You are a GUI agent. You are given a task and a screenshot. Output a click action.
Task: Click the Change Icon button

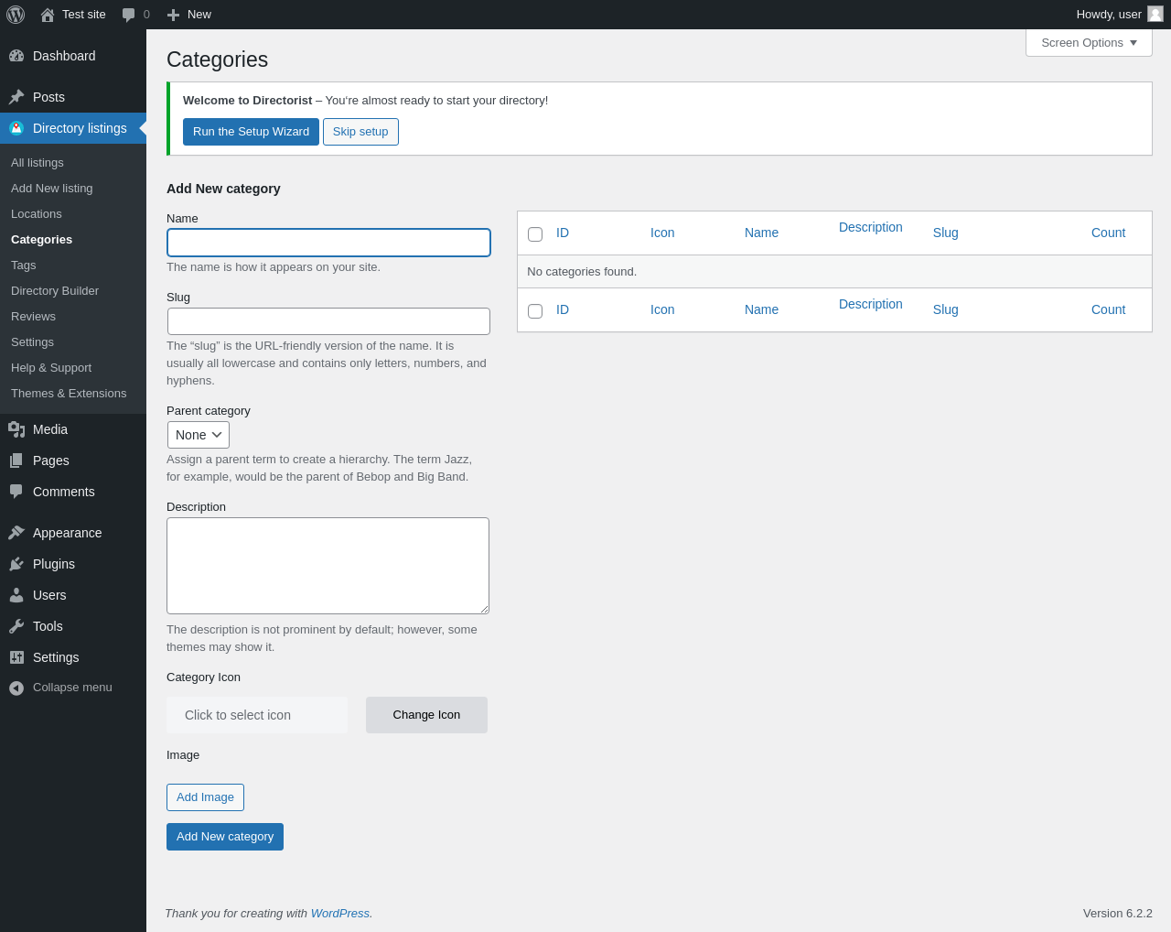pos(426,715)
